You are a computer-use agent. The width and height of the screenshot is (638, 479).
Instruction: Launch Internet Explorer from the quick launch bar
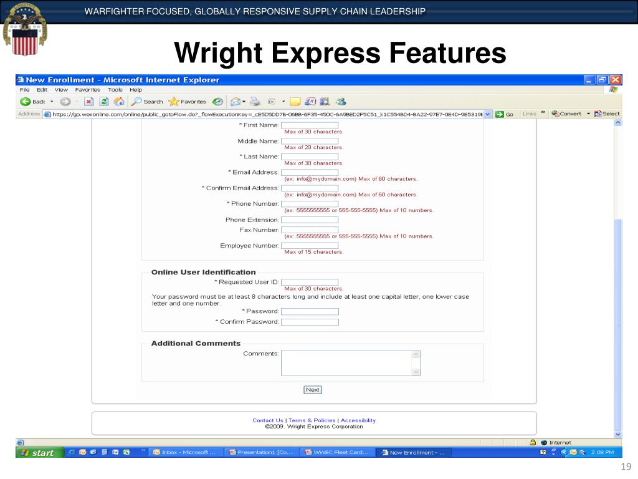(x=72, y=452)
